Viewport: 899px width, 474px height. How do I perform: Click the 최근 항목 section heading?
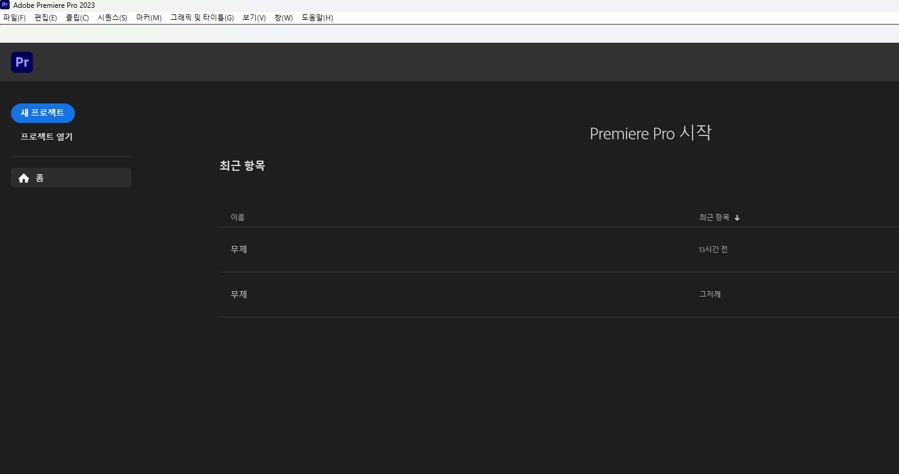pyautogui.click(x=243, y=165)
